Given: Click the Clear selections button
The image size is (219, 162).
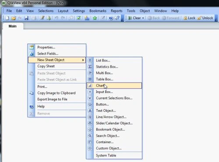Looking at the screenshot, I should (134, 18).
